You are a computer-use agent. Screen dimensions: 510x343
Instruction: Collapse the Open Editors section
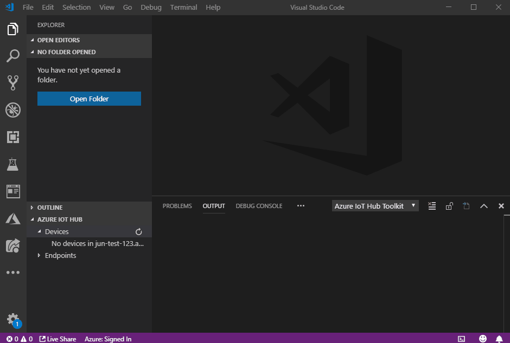point(89,40)
